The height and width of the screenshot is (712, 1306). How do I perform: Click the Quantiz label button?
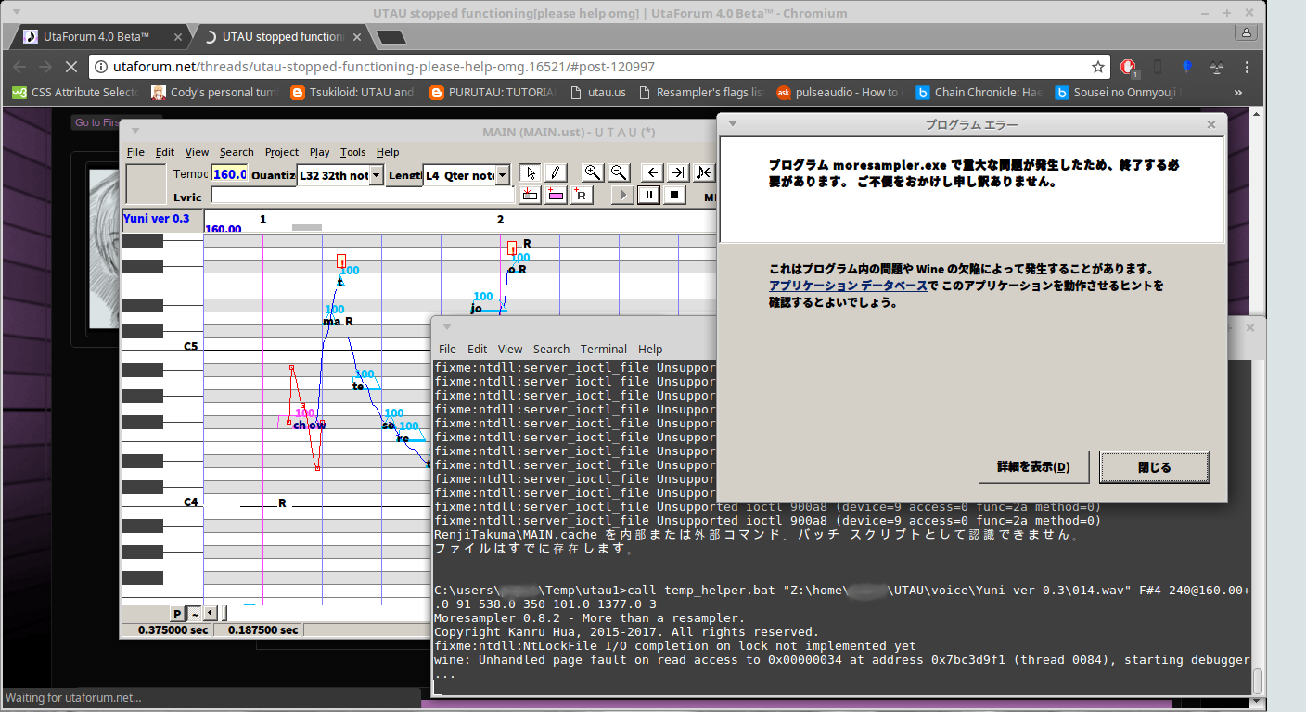pos(273,175)
